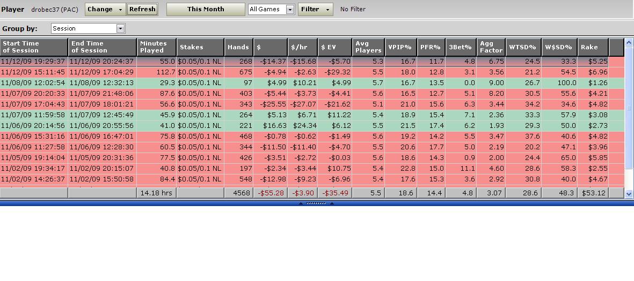Click the scrollbar down arrow
The image size is (634, 281).
629,194
